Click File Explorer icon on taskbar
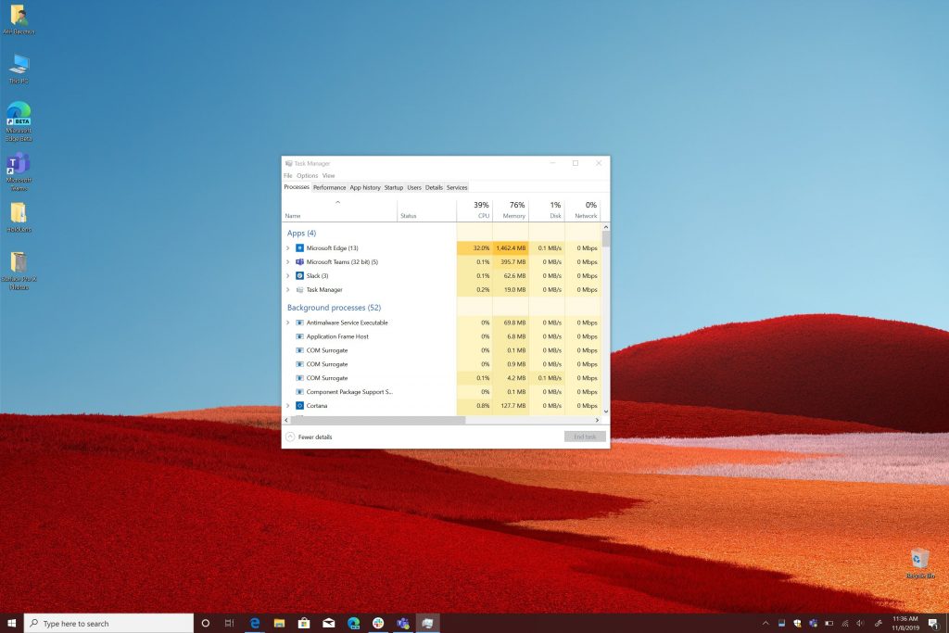The height and width of the screenshot is (633, 949). 278,624
